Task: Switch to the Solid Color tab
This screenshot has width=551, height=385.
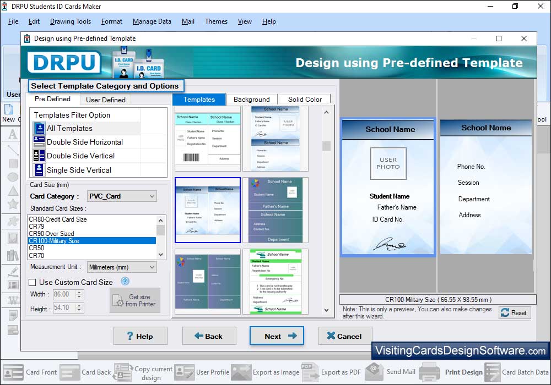Action: point(305,99)
